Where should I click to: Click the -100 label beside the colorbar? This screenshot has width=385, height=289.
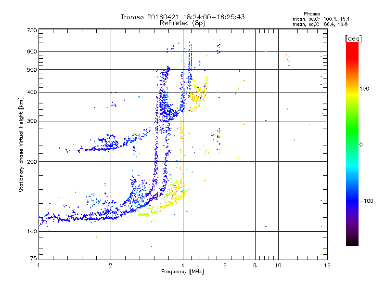[x=366, y=201]
